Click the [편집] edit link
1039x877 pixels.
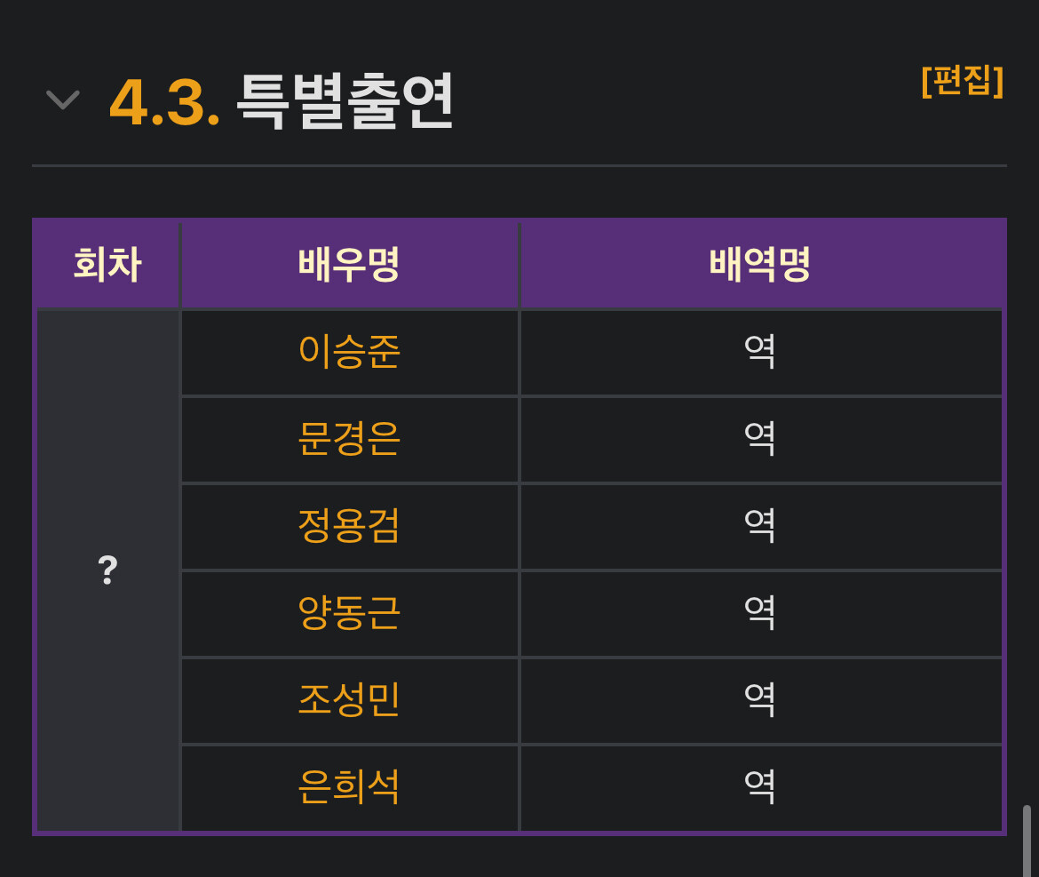[x=962, y=81]
